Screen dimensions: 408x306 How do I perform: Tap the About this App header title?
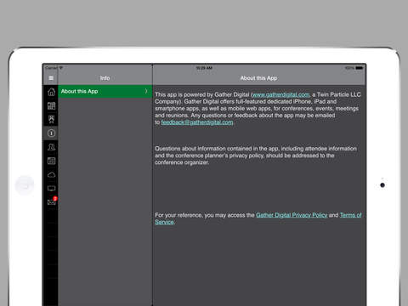(258, 78)
